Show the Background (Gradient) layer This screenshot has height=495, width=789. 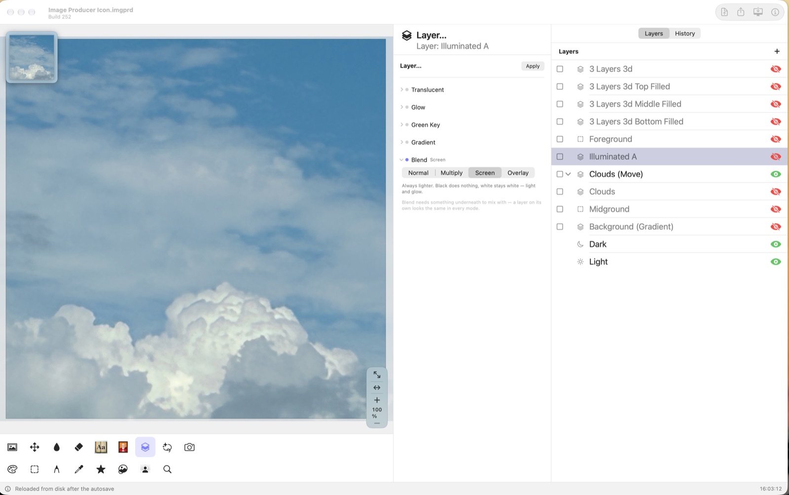point(776,227)
